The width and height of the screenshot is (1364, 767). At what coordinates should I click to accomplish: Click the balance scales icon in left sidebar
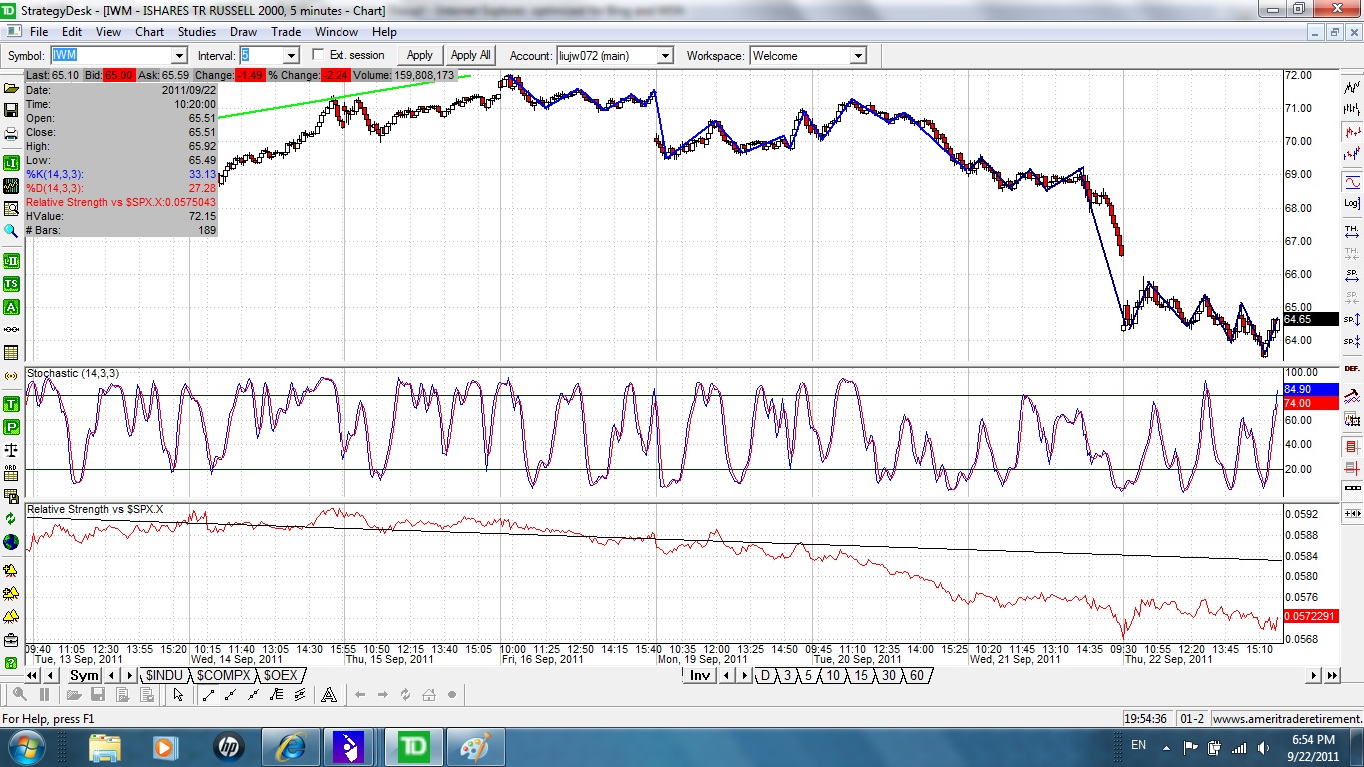coord(11,450)
